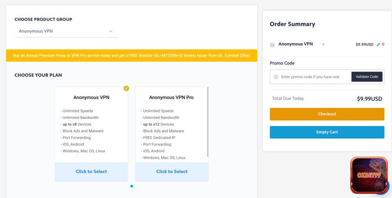Click the chevron arrow in product group selector
Image resolution: width=392 pixels, height=198 pixels.
point(111,31)
